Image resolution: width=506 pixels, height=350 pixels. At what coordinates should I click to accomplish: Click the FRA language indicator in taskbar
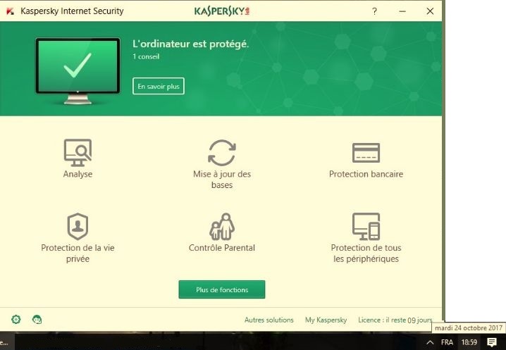pos(447,342)
